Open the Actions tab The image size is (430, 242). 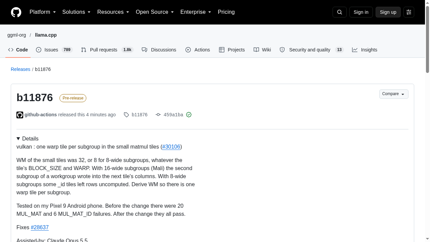pyautogui.click(x=198, y=50)
